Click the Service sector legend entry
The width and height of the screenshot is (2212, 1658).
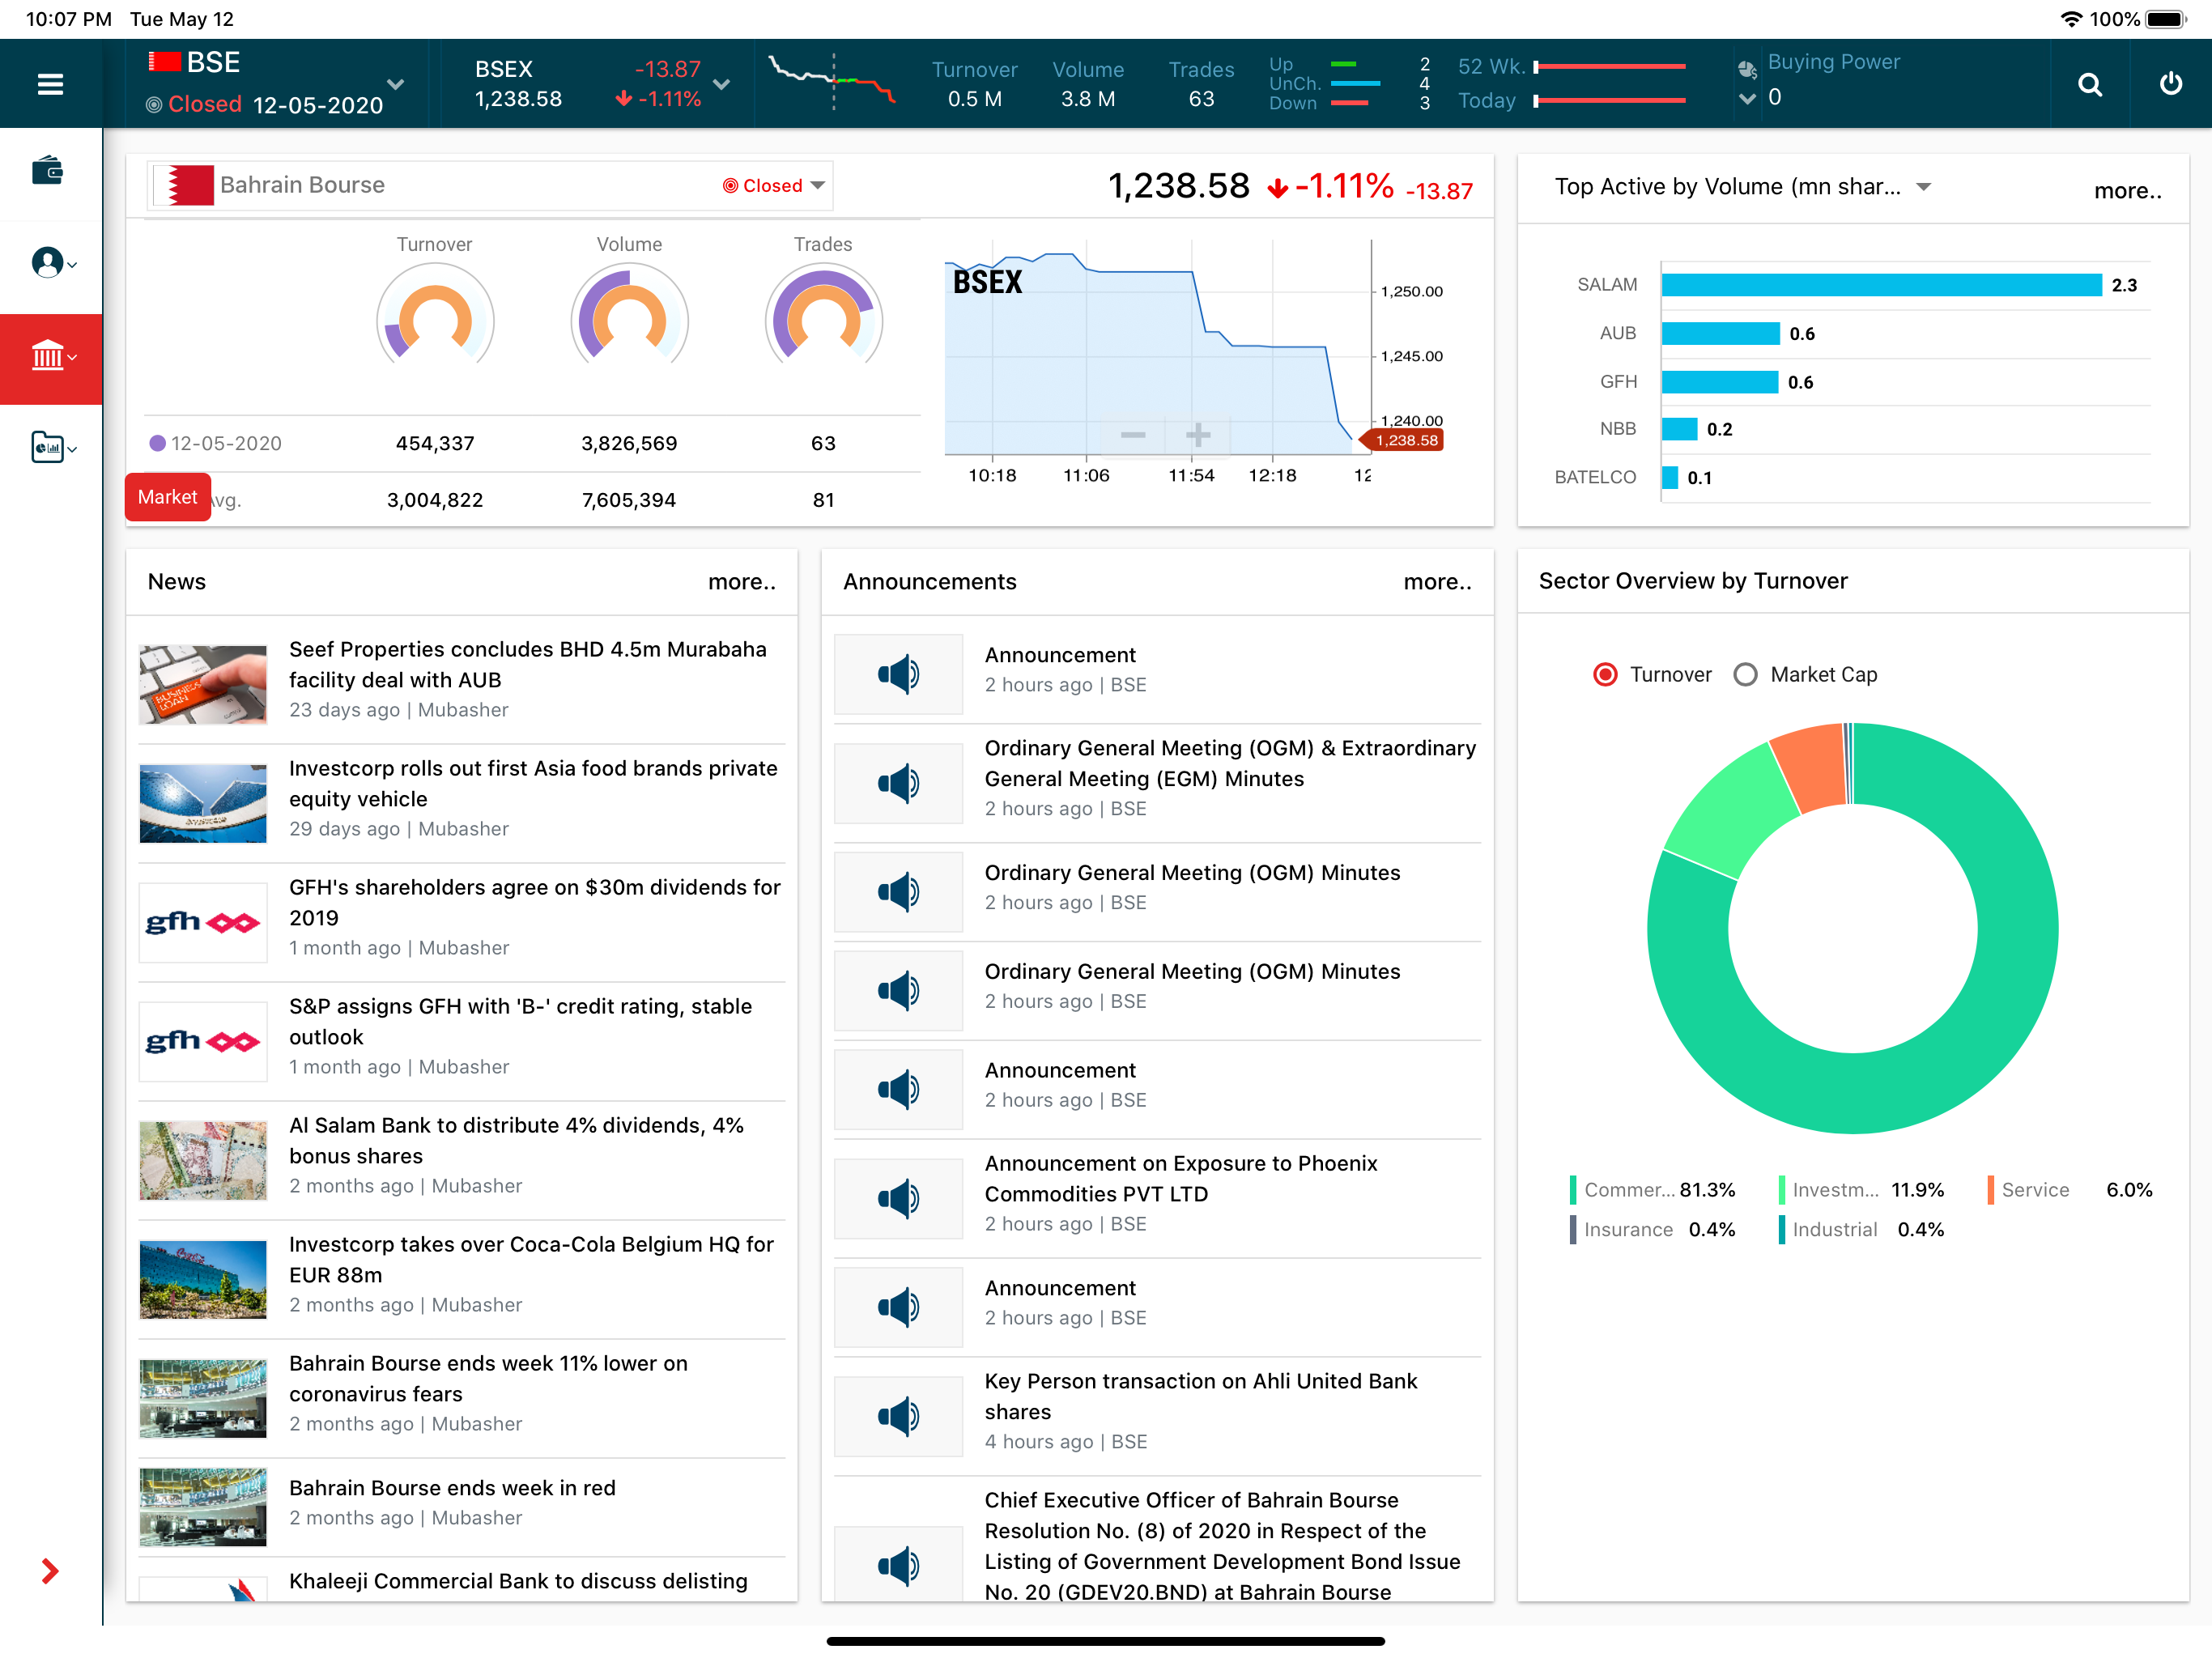coord(2069,1190)
